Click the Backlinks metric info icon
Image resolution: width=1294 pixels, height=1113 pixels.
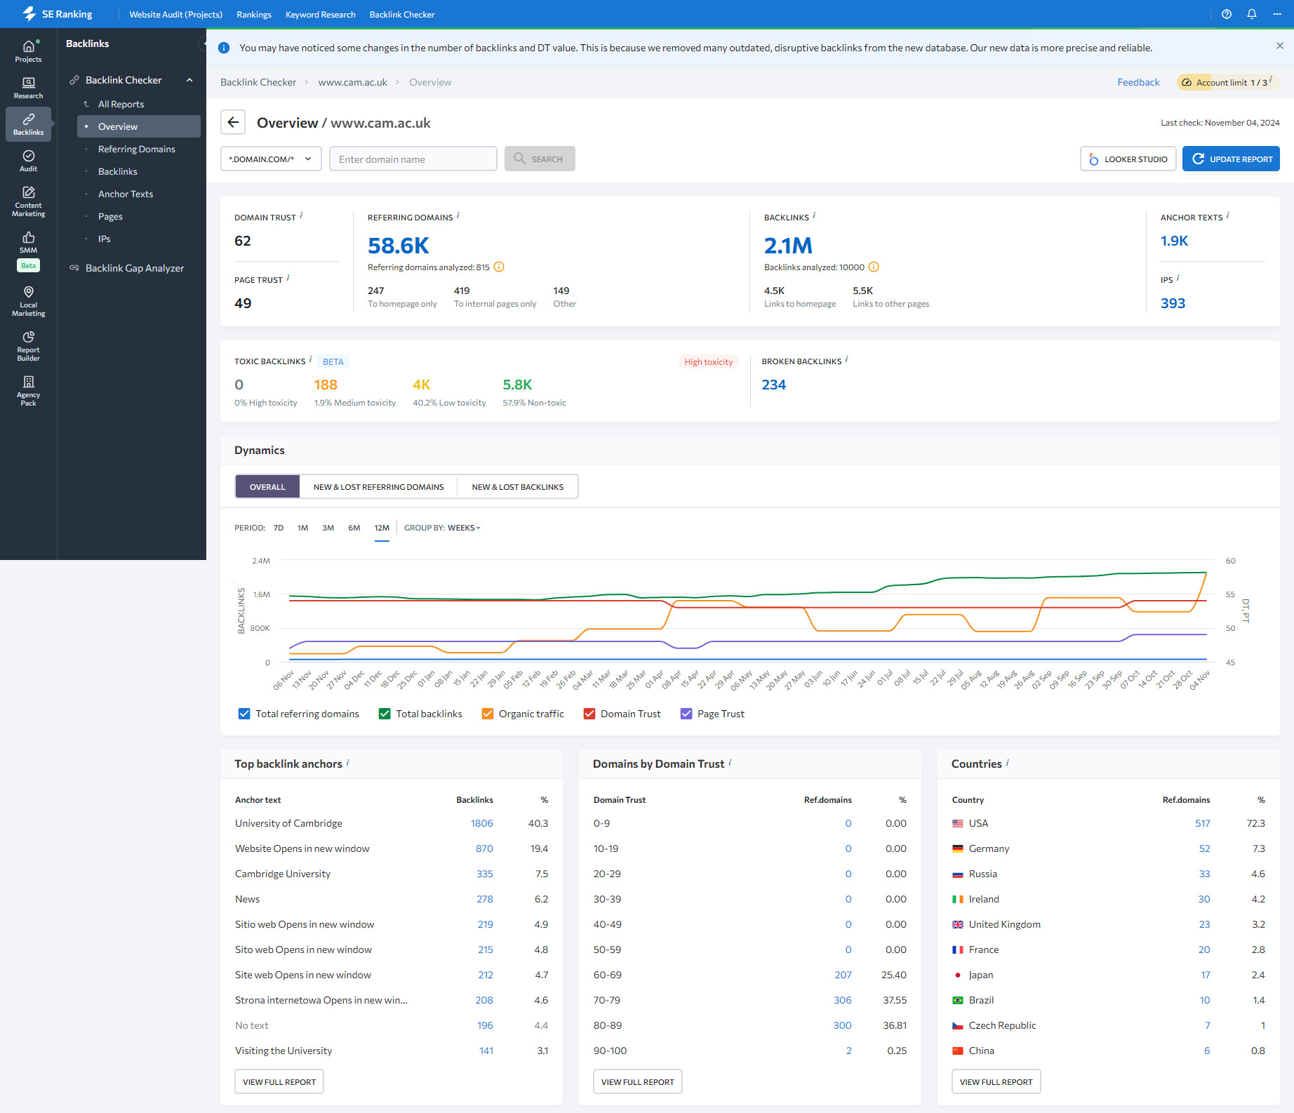(814, 215)
